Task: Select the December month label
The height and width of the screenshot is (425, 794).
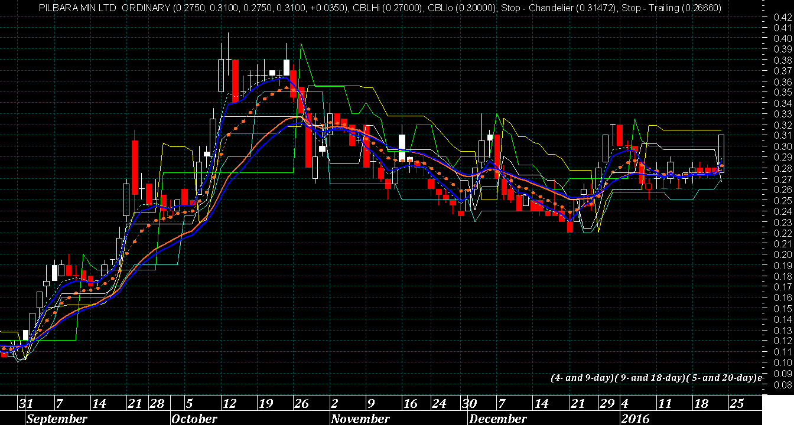Action: [497, 419]
